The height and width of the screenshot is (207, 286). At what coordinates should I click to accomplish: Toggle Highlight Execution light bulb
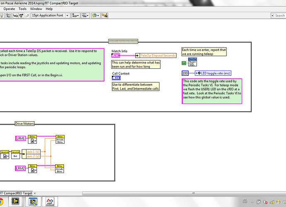(2, 15)
